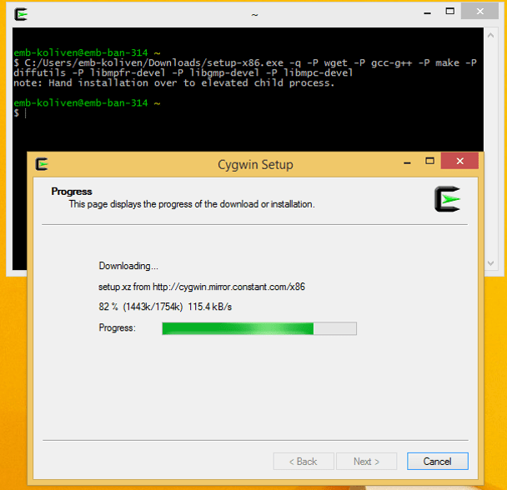This screenshot has height=490, width=507.
Task: Click the 'Downloading...' status text
Action: [x=128, y=266]
